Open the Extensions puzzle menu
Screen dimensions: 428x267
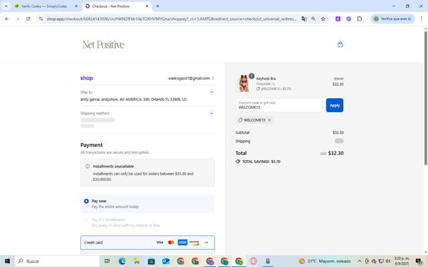coord(360,19)
